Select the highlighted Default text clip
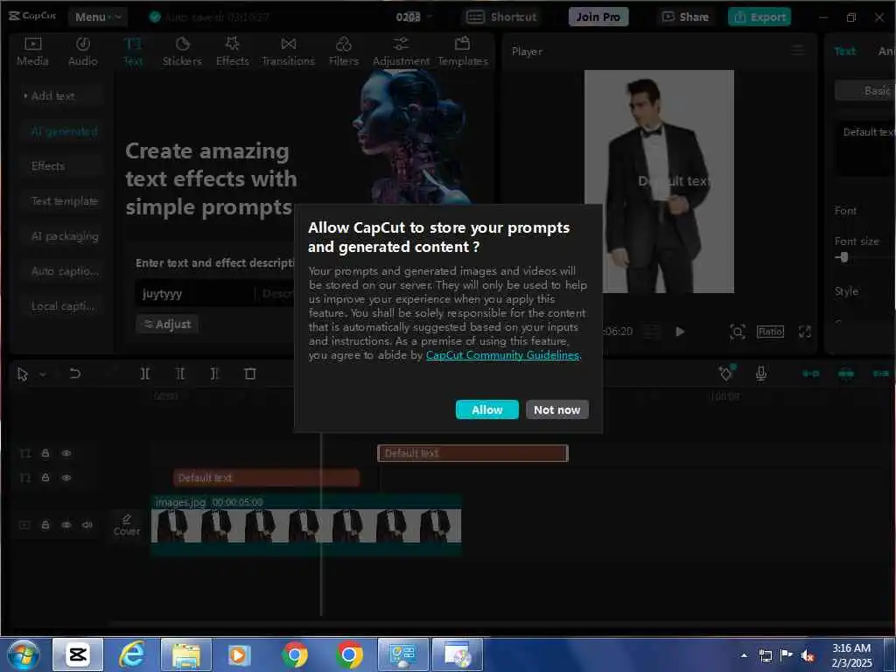Screen dimensions: 896x672 [x=472, y=453]
